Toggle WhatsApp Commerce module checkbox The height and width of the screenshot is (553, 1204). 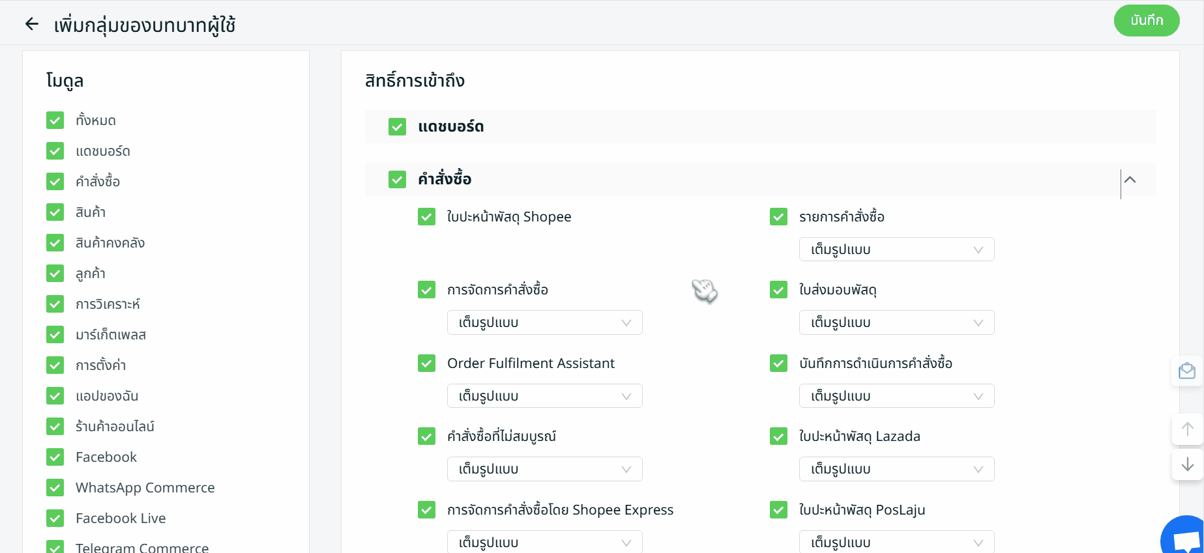tap(55, 488)
